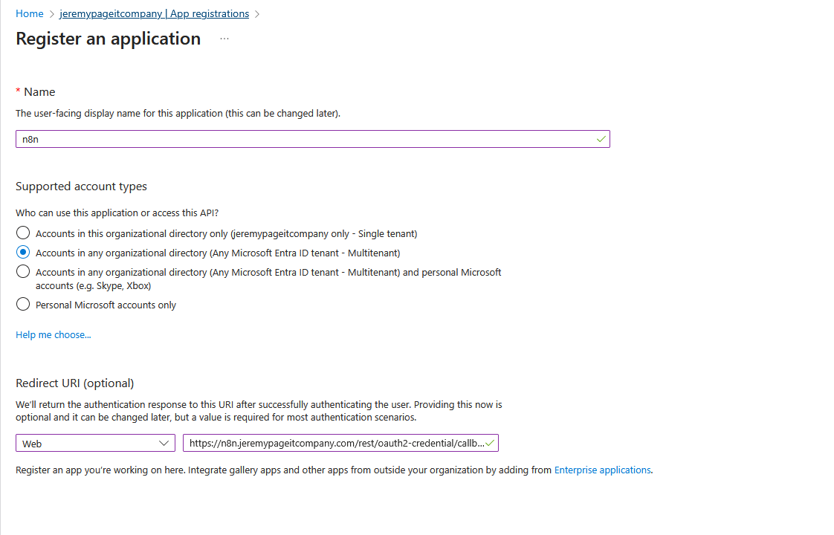Select the Single tenant accounts radio option

23,233
